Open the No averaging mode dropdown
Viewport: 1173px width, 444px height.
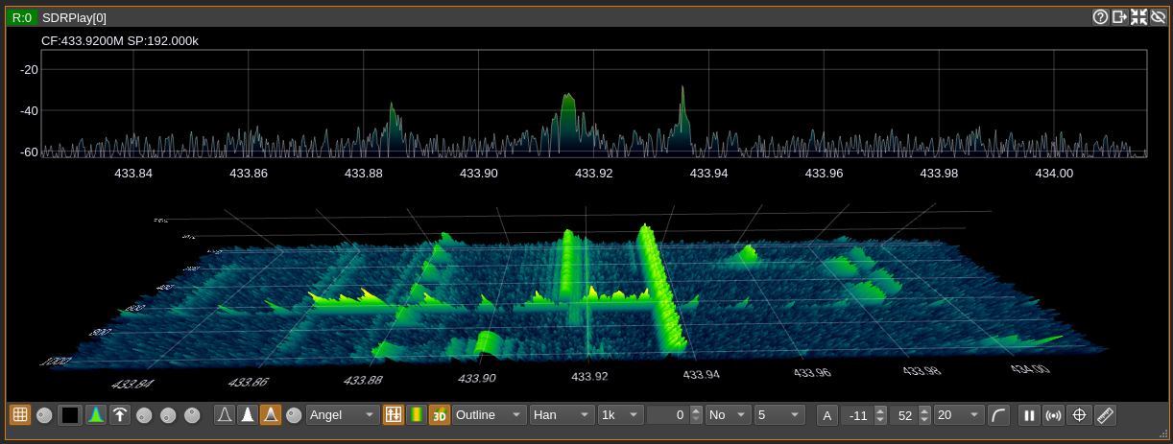[729, 415]
